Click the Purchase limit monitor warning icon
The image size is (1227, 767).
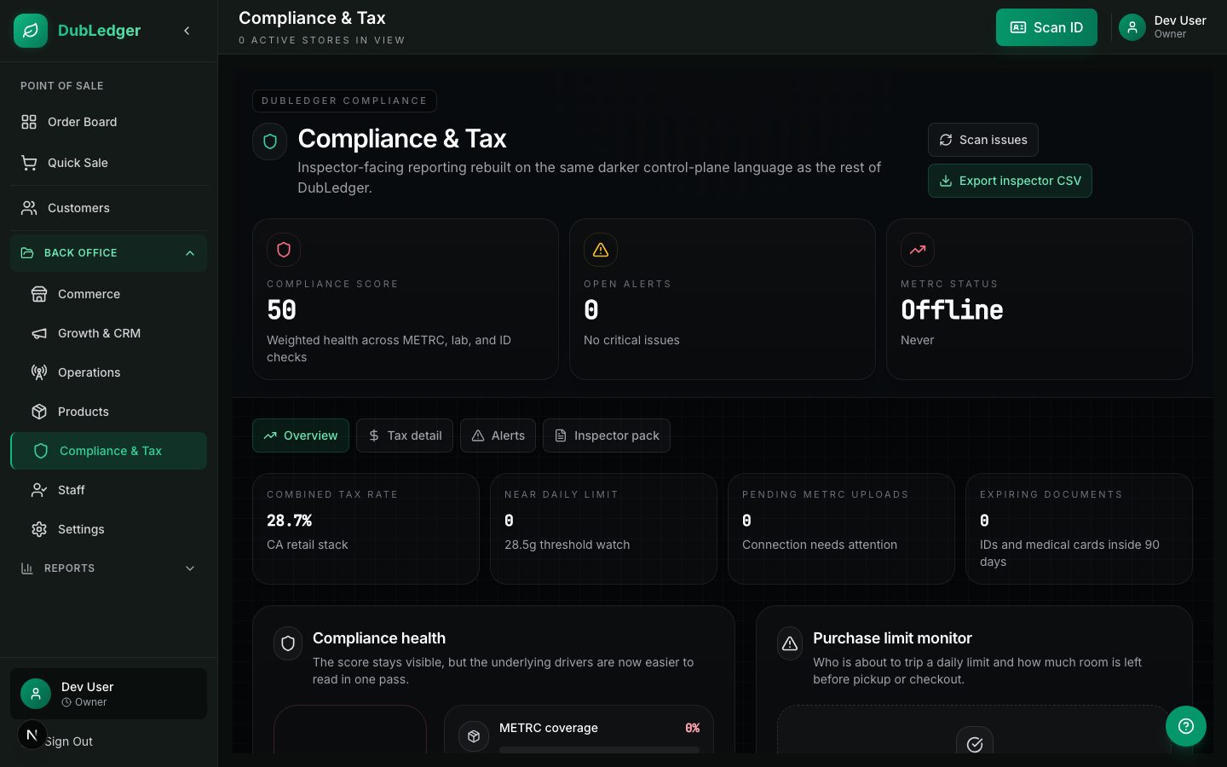click(790, 643)
